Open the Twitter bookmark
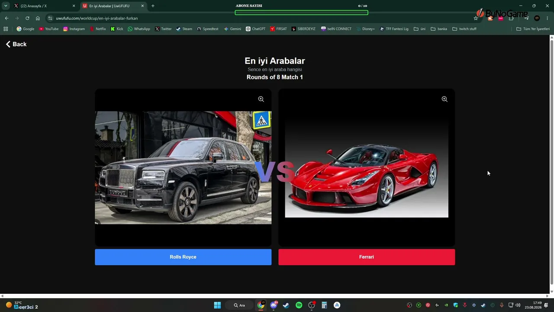 point(164,29)
